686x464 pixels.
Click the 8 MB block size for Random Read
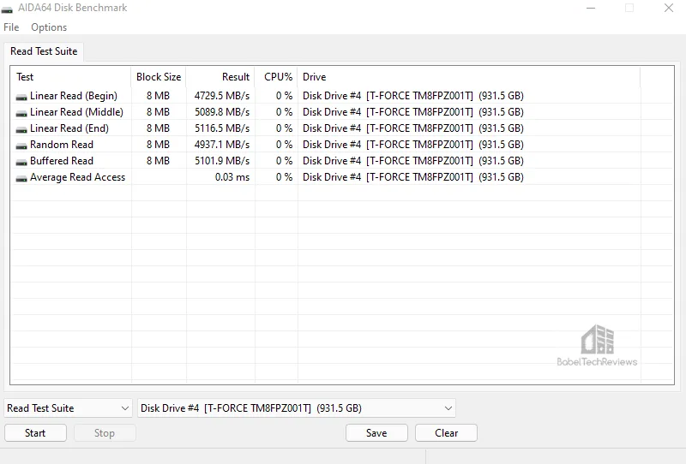click(158, 144)
